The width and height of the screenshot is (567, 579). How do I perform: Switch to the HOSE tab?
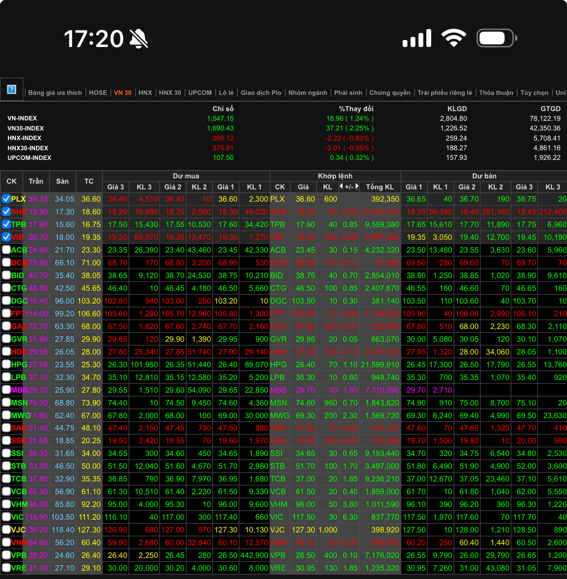tap(98, 93)
